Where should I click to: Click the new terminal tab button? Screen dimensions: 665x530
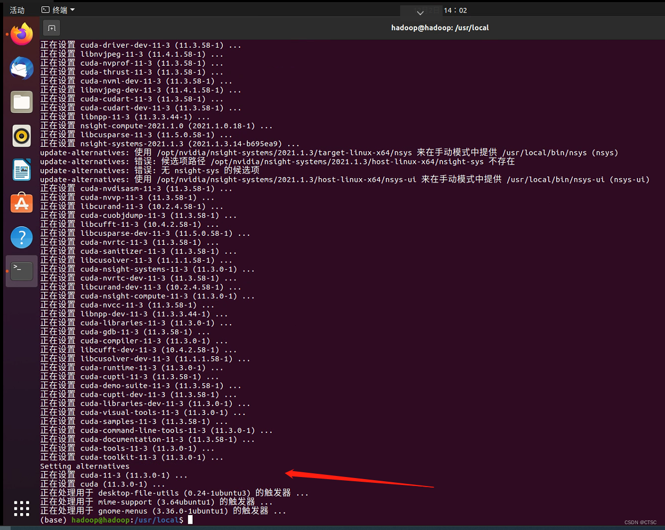tap(51, 28)
